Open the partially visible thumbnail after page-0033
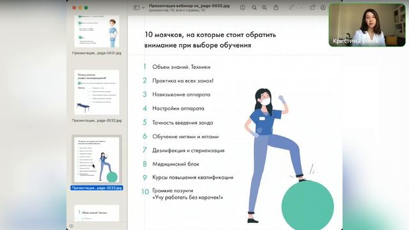 coord(96,213)
